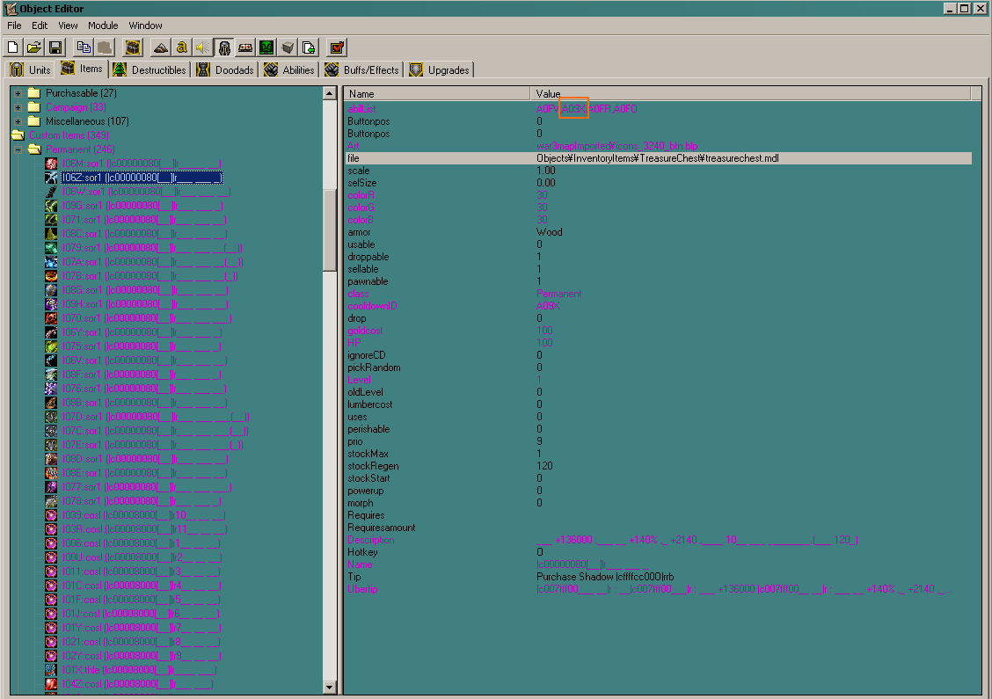Expand the Miscellaneous (107) folder
The width and height of the screenshot is (992, 699).
point(18,121)
